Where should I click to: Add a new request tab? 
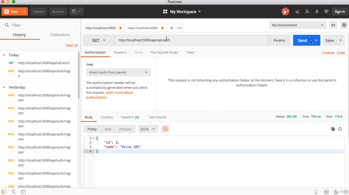(172, 28)
